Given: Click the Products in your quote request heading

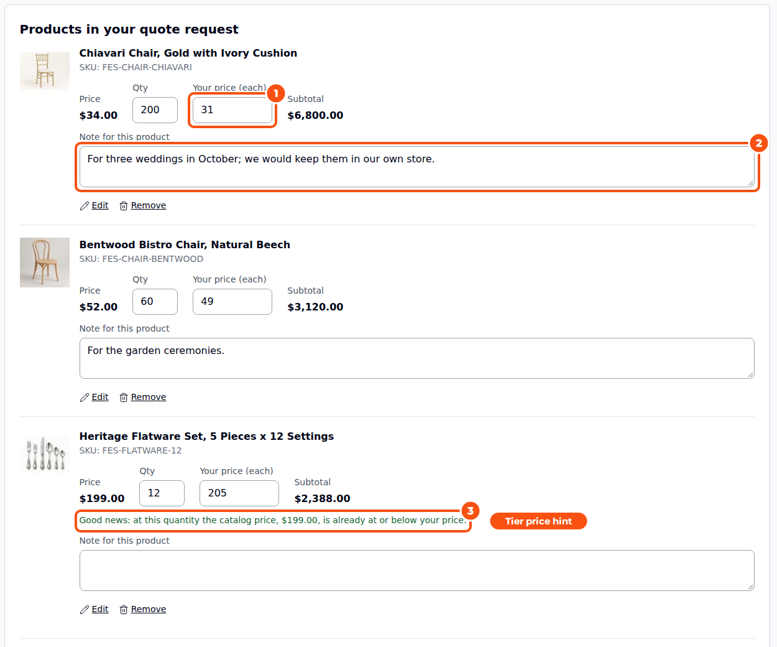Looking at the screenshot, I should 129,29.
